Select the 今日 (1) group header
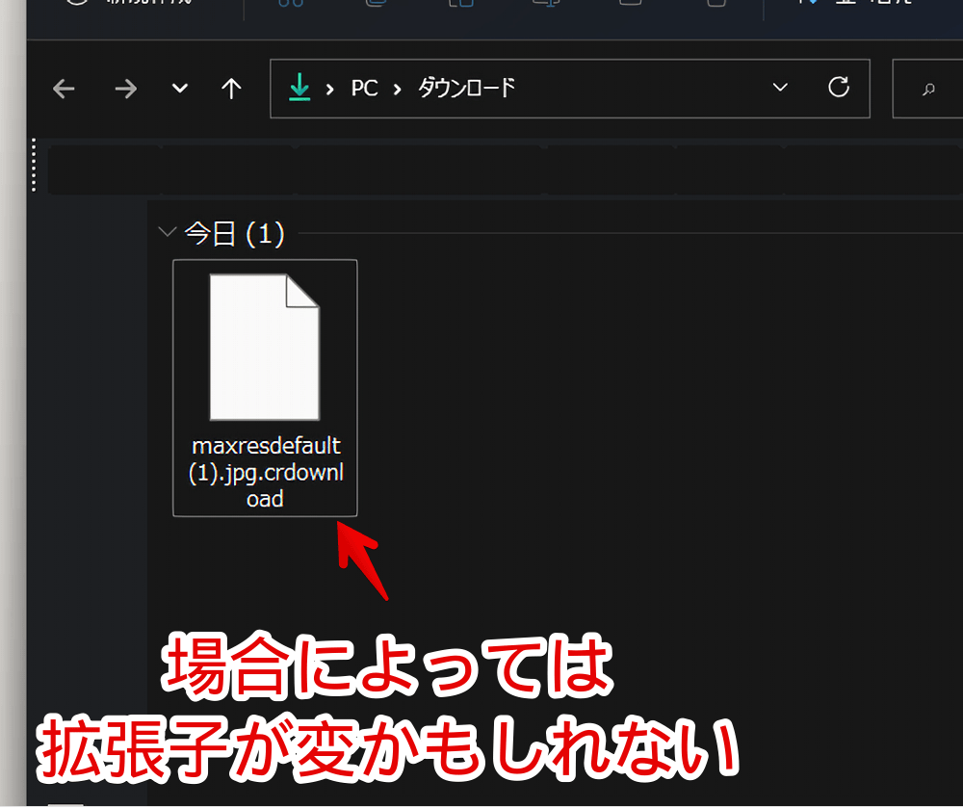This screenshot has height=808, width=963. coord(234,234)
